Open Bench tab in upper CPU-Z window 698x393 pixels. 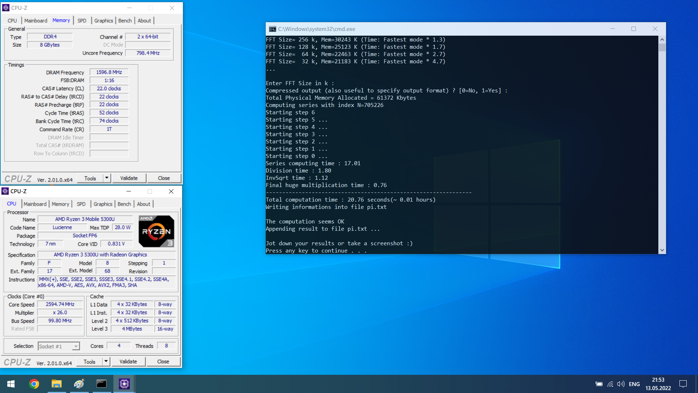[x=125, y=21]
